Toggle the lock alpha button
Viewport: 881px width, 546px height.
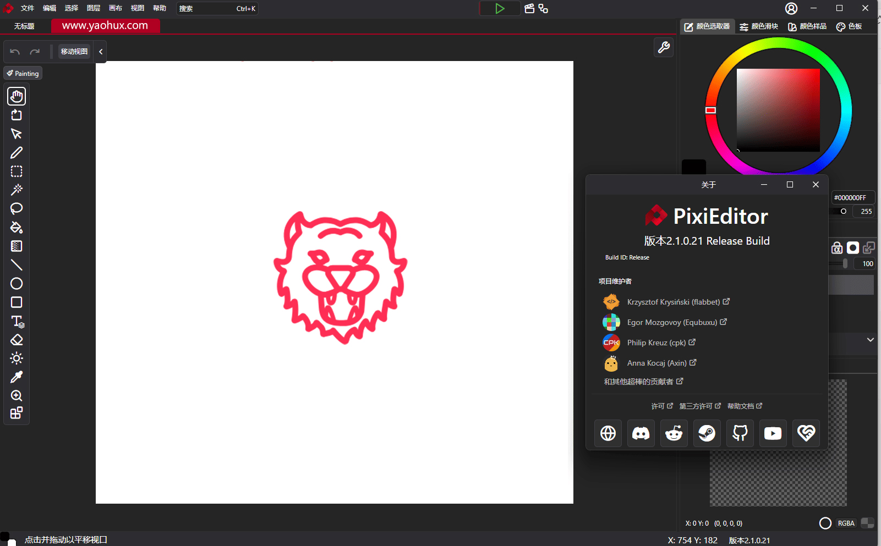coord(836,248)
